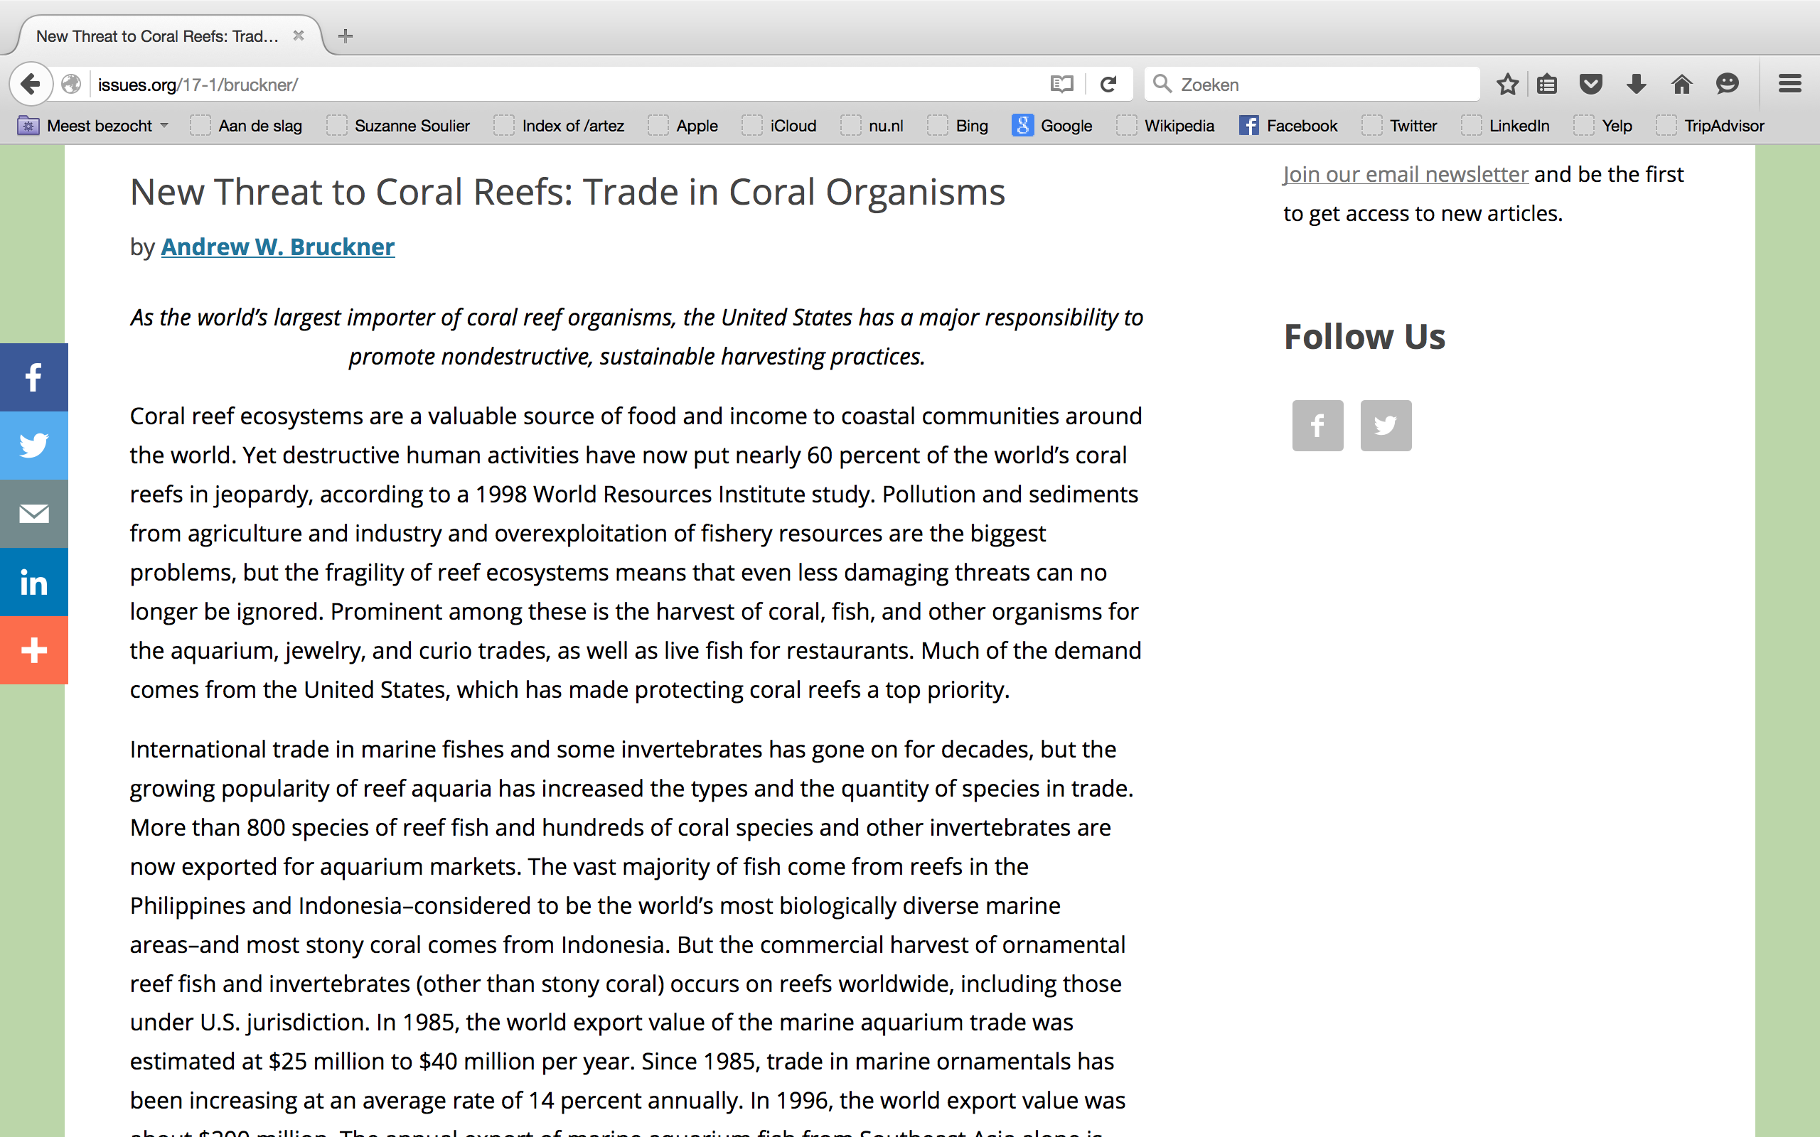Reload the page with the refresh icon
1820x1137 pixels.
(x=1108, y=85)
